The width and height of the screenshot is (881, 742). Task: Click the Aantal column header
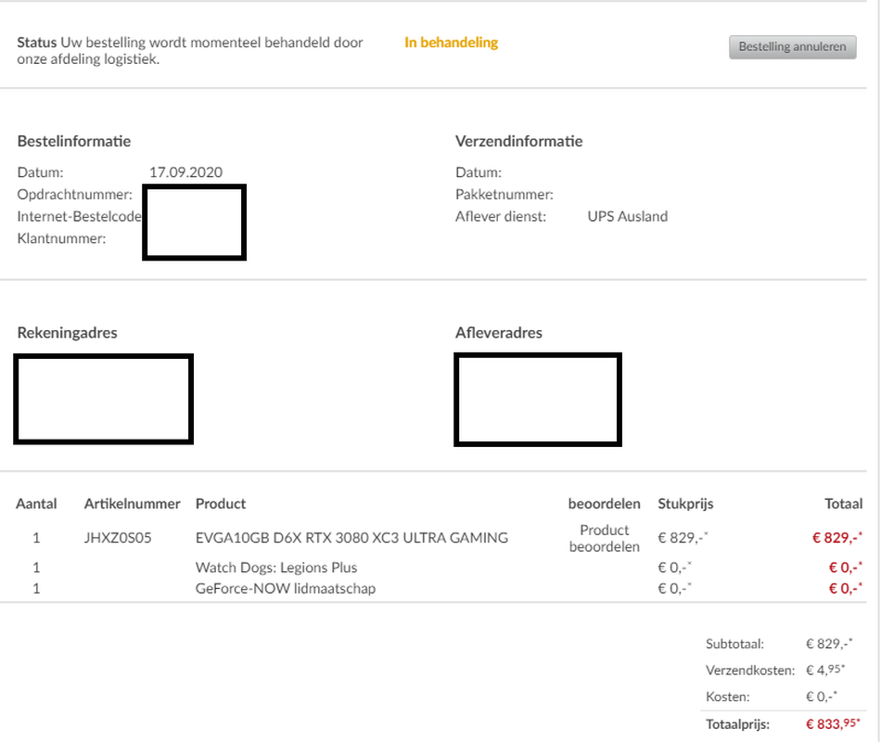point(36,504)
